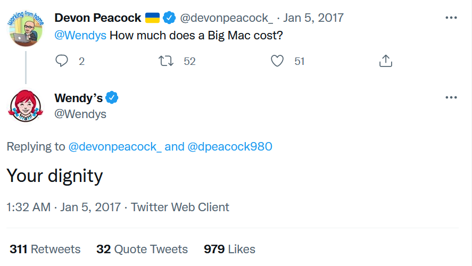Click Wendy's blue verified checkmark
This screenshot has height=266, width=472.
112,98
